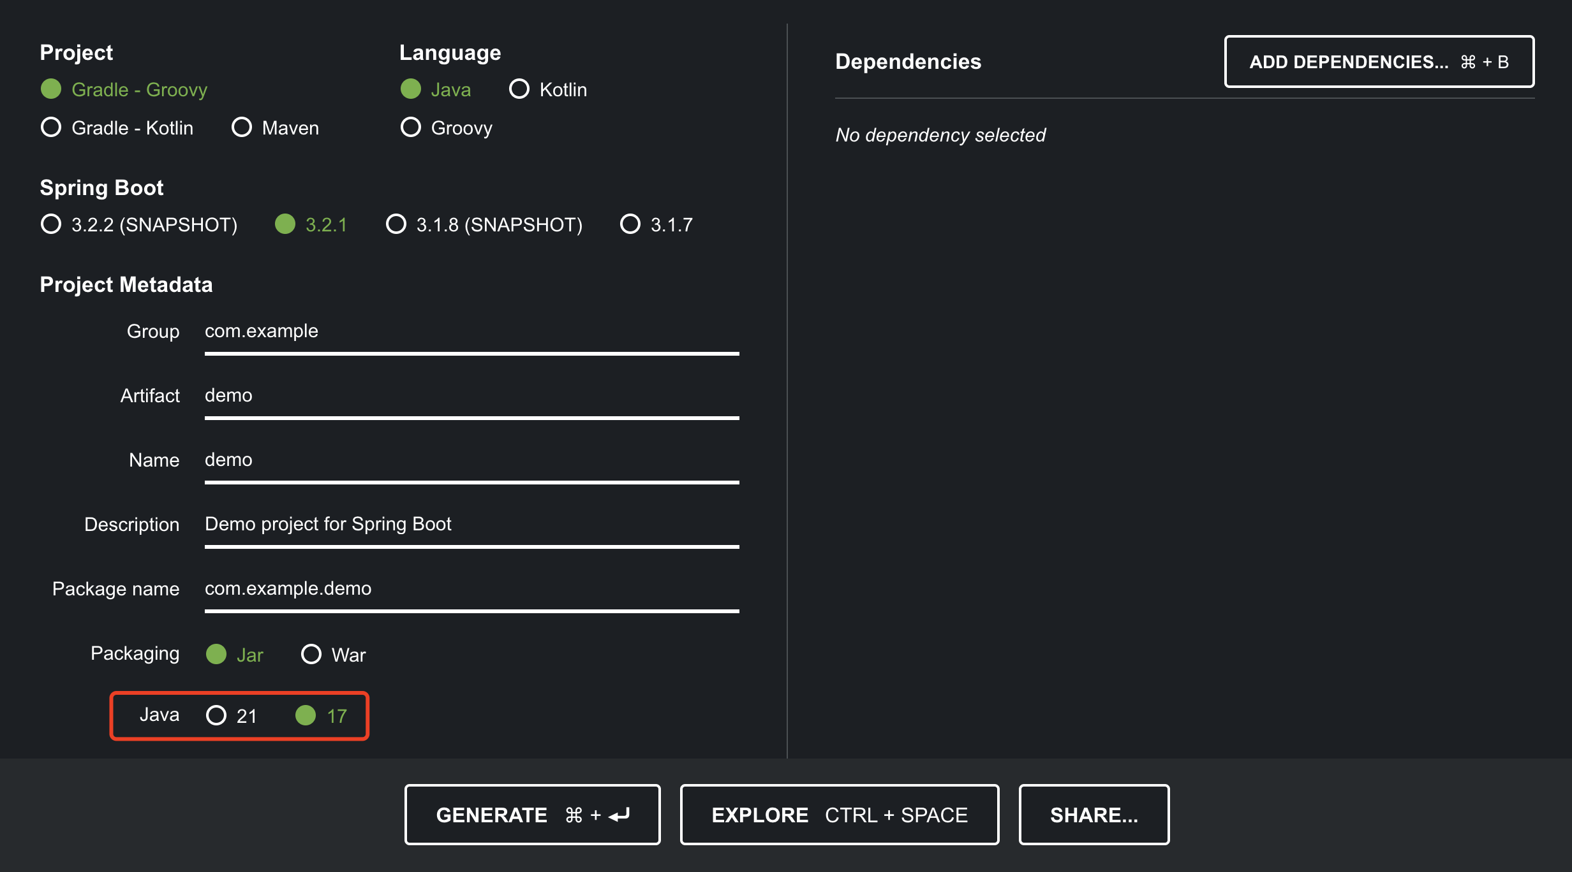This screenshot has height=872, width=1572.
Task: Set packaging to War
Action: [x=311, y=655]
